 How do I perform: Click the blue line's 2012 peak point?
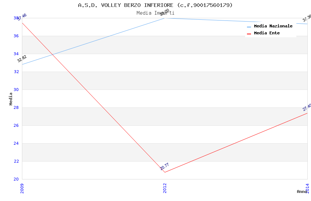coord(165,18)
